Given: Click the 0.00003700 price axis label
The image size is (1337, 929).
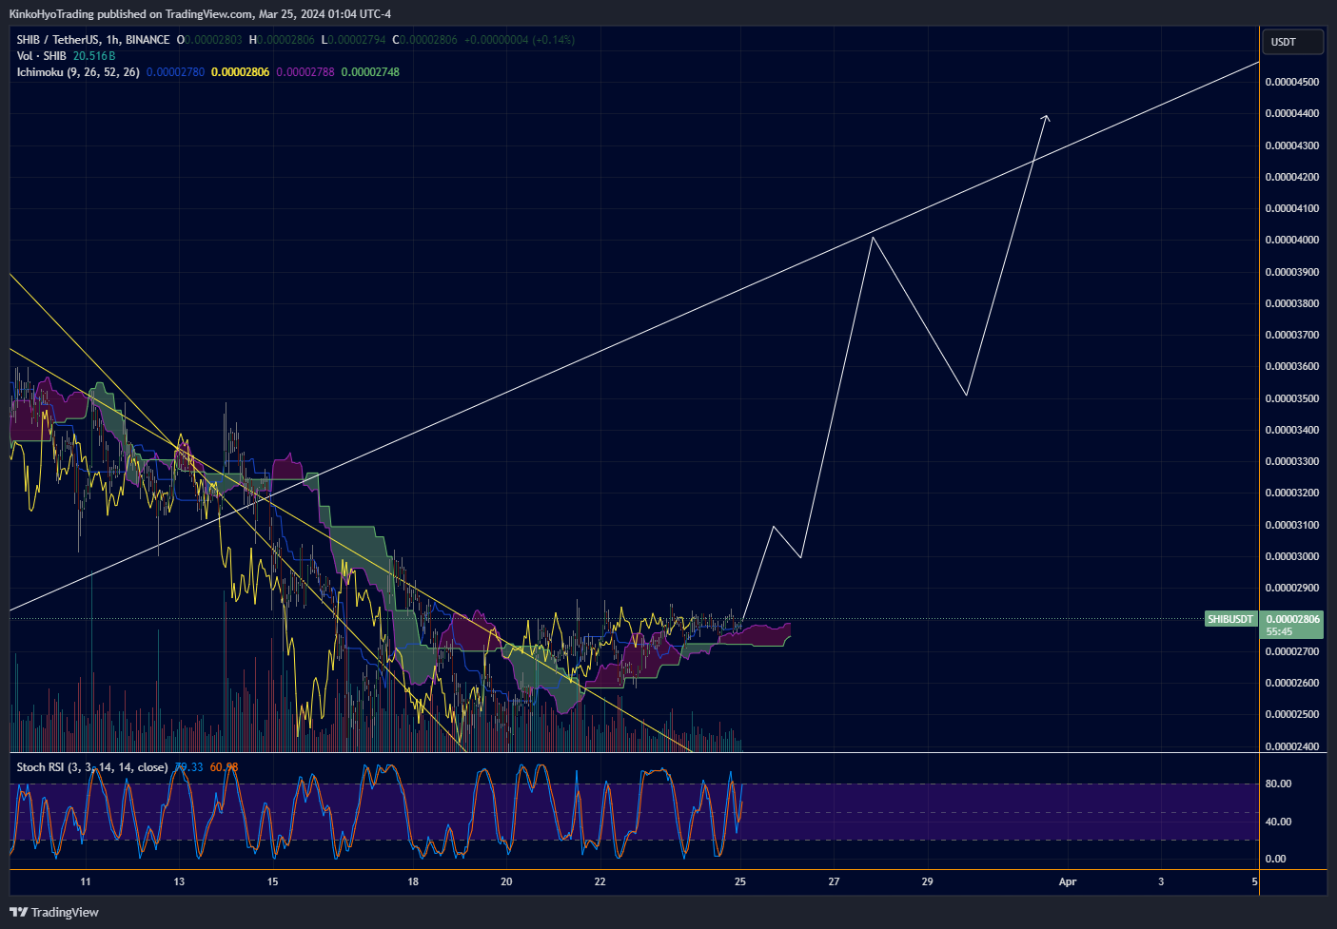Looking at the screenshot, I should pyautogui.click(x=1292, y=335).
